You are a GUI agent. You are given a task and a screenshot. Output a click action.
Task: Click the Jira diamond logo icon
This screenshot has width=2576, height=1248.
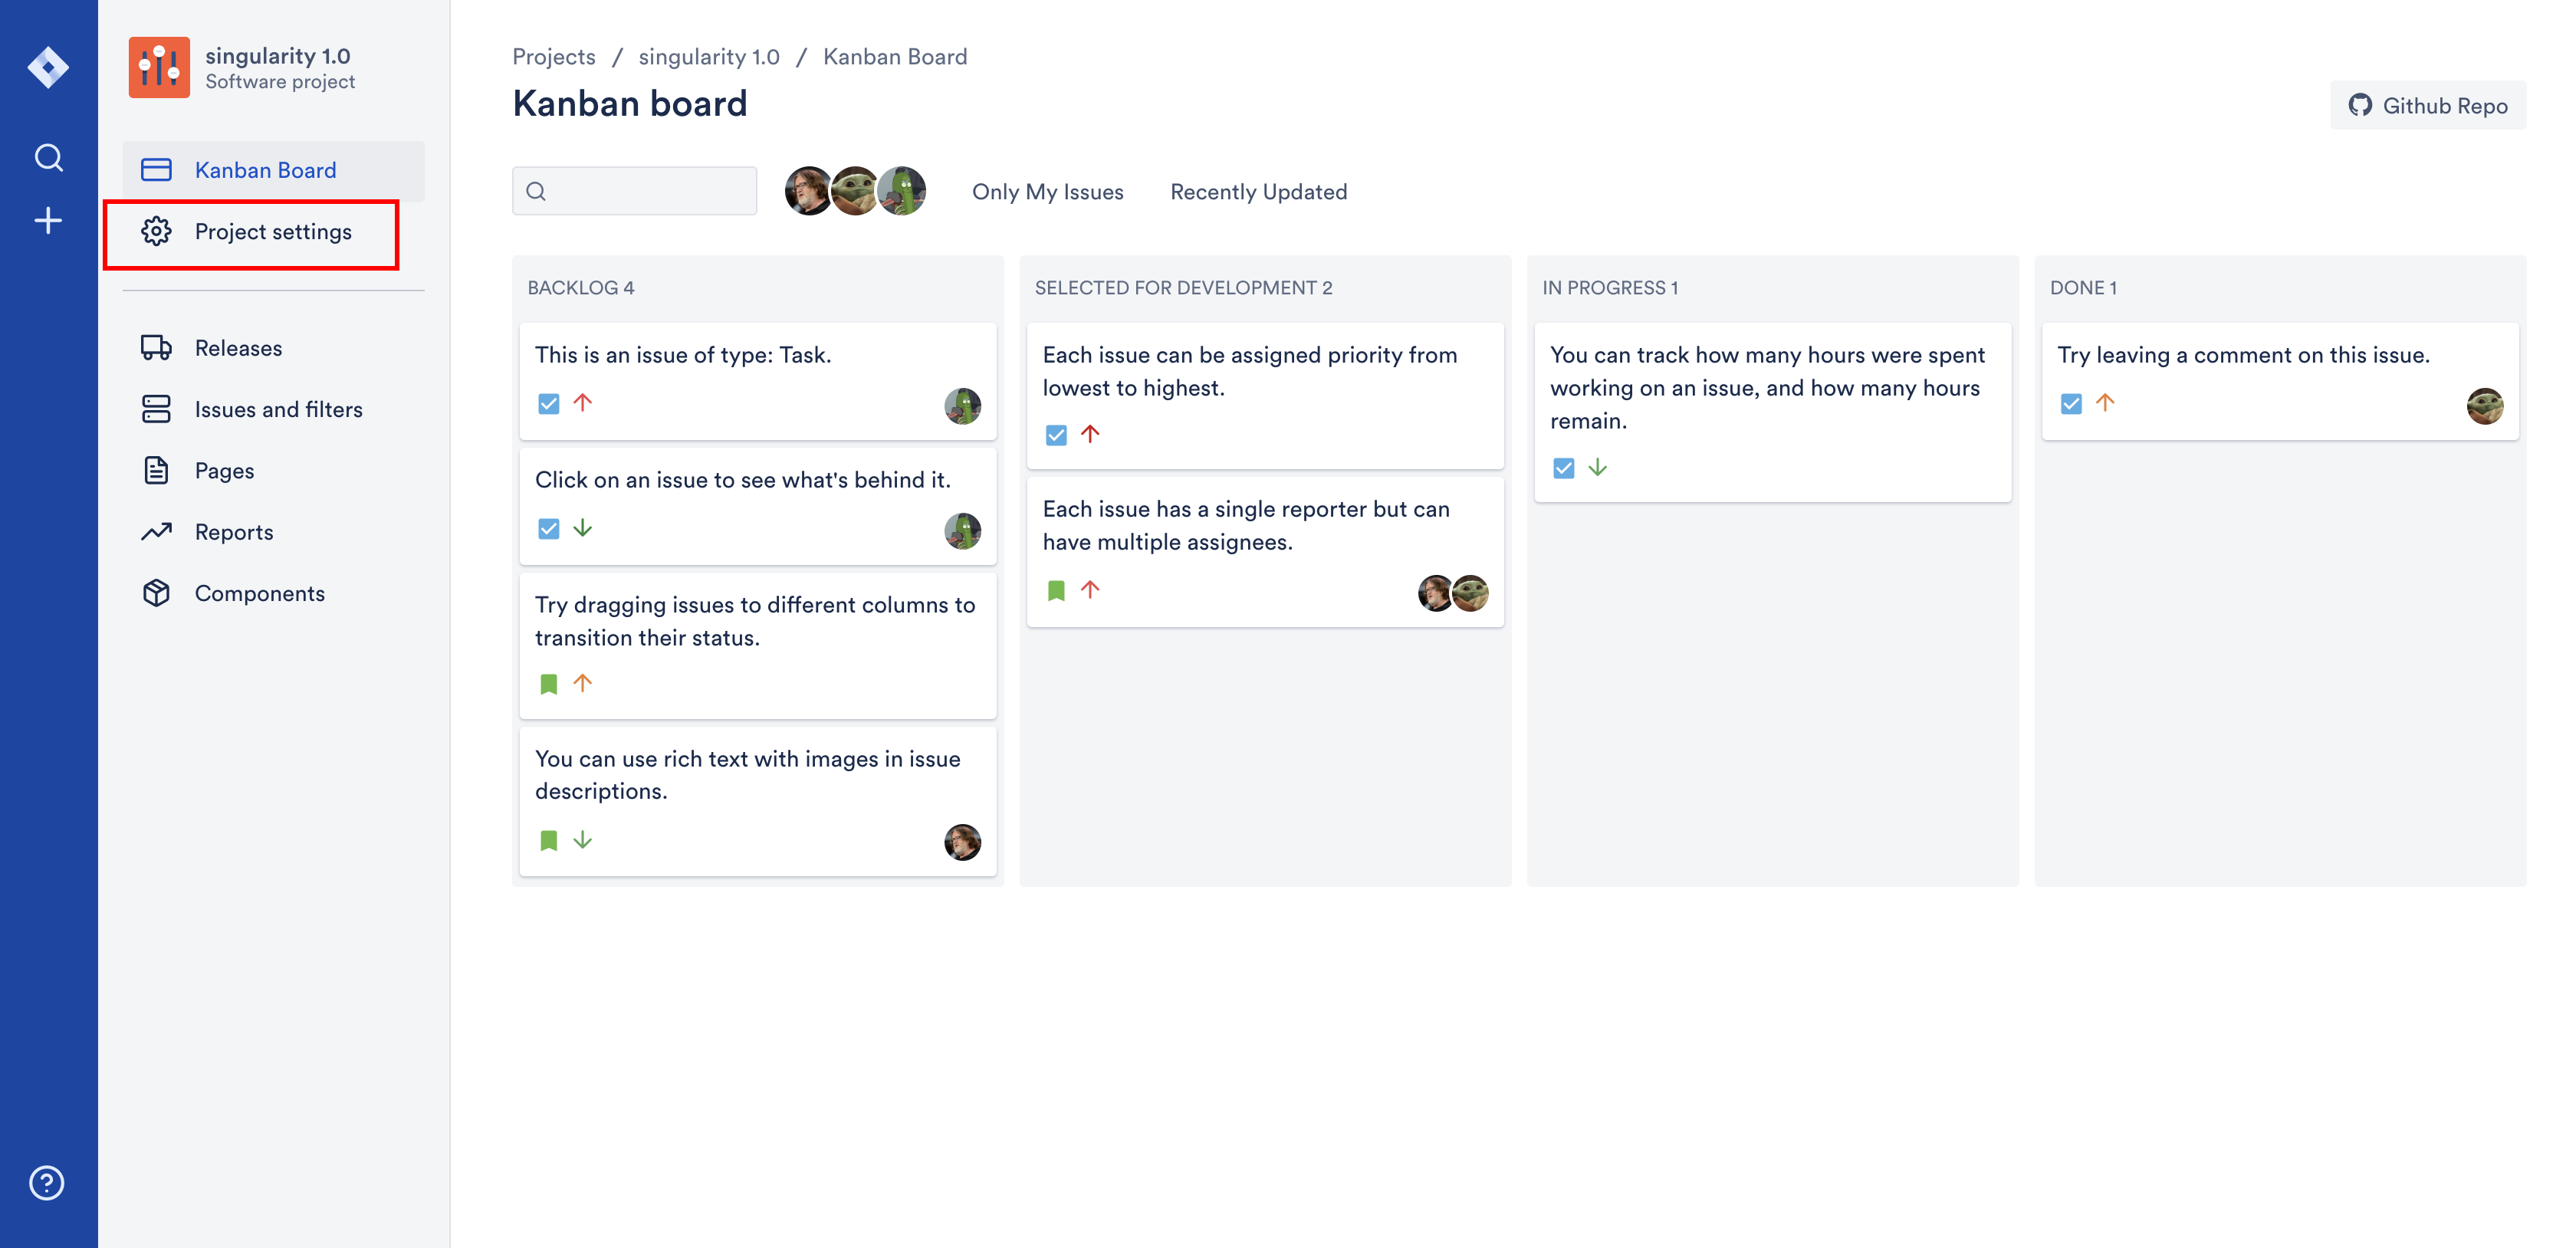coord(48,68)
